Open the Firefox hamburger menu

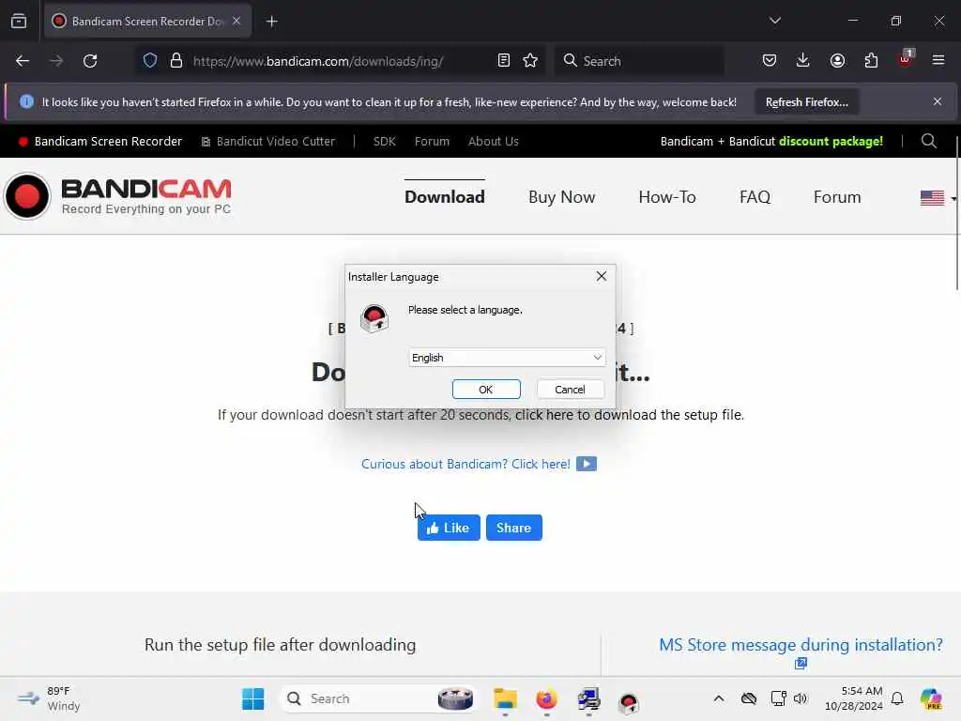(x=938, y=61)
